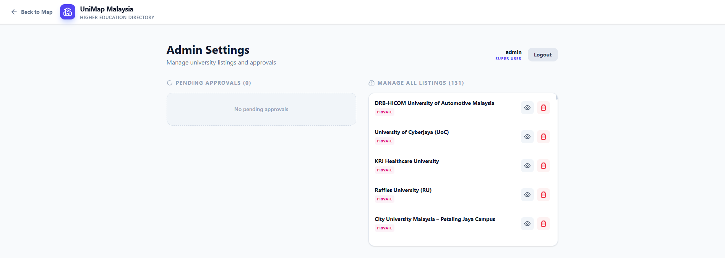Click the UniMap Malaysia title text
The height and width of the screenshot is (258, 725).
coord(107,9)
